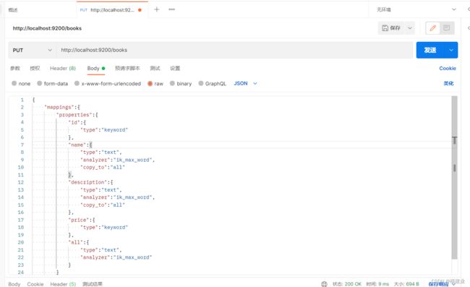Click the 9 ms response time text
The width and height of the screenshot is (470, 287).
[383, 284]
